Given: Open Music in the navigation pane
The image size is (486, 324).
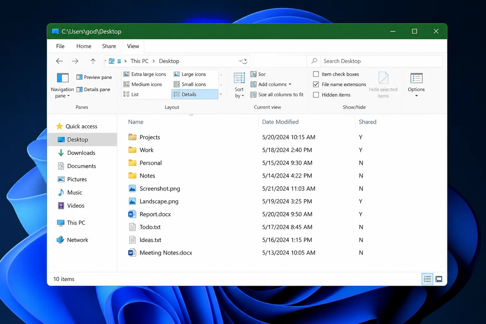Looking at the screenshot, I should (x=70, y=192).
